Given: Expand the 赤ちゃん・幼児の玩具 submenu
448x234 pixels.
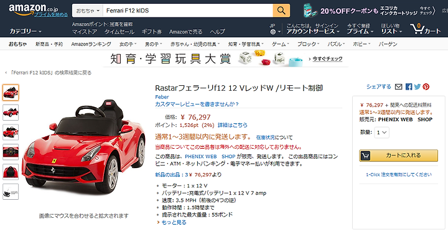Looking at the screenshot, I should (x=195, y=44).
